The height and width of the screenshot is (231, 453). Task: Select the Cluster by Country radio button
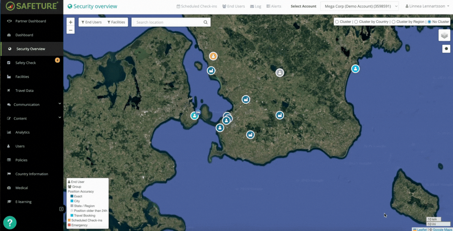(x=356, y=22)
